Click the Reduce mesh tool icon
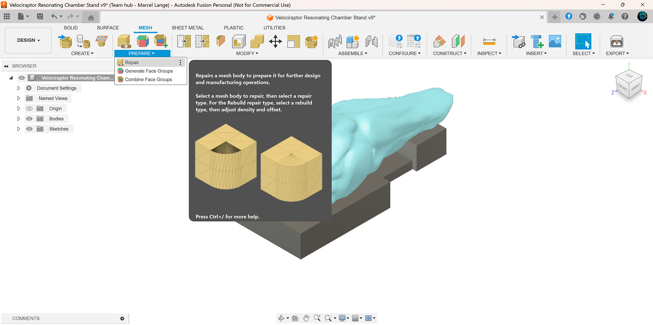 click(202, 41)
